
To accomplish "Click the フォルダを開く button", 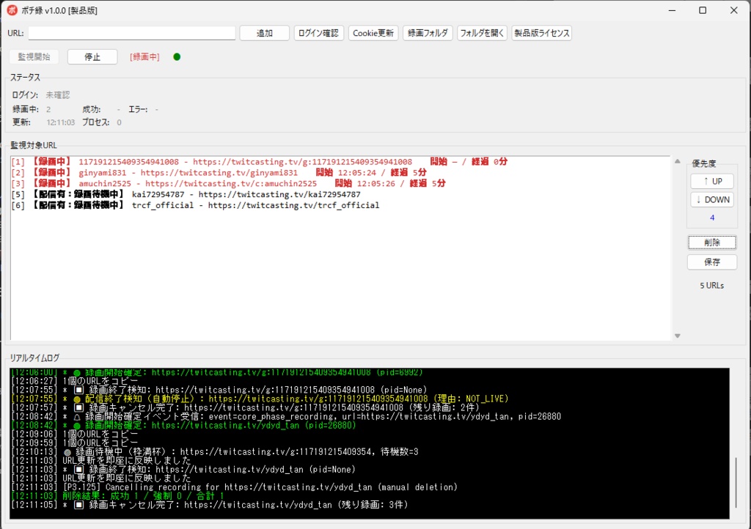I will 482,33.
